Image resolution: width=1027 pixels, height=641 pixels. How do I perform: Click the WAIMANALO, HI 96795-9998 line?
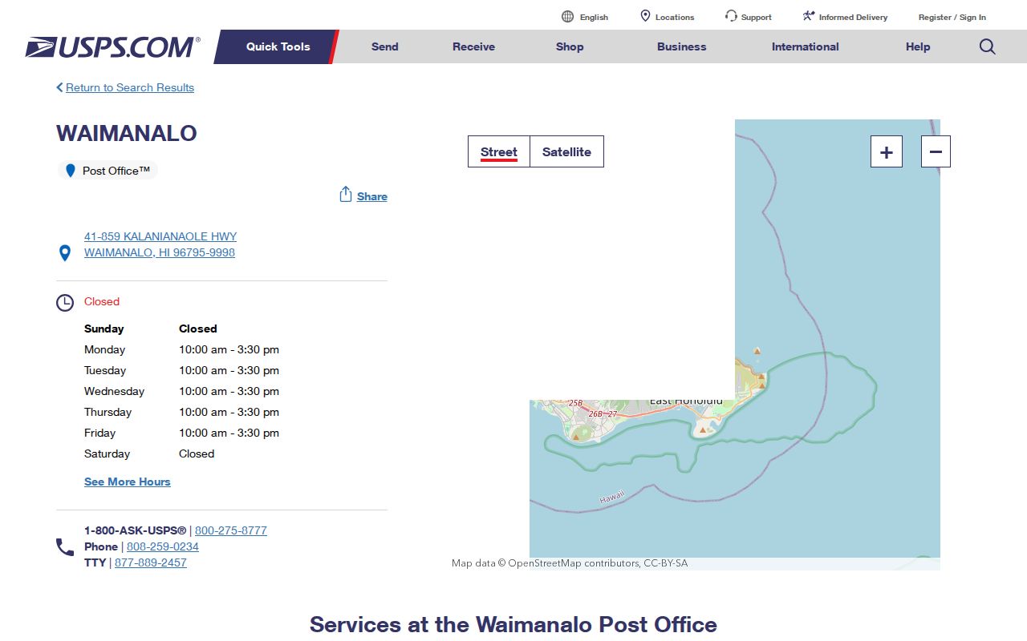(x=160, y=252)
